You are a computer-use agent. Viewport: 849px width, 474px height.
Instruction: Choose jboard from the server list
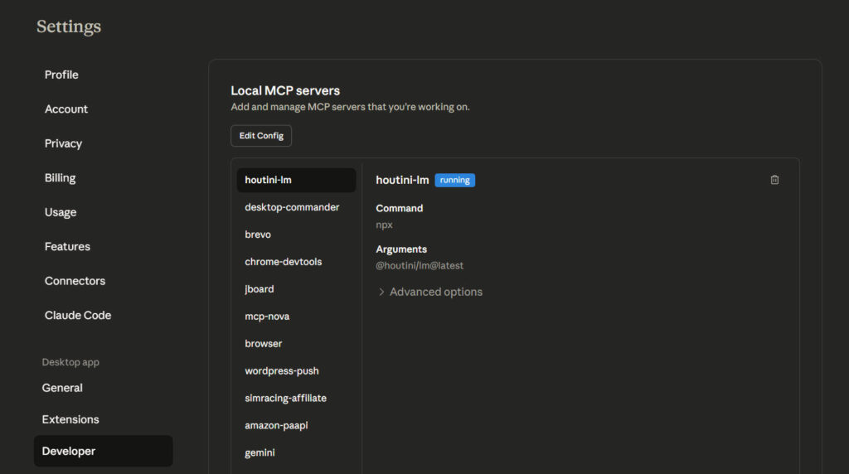[x=260, y=289]
